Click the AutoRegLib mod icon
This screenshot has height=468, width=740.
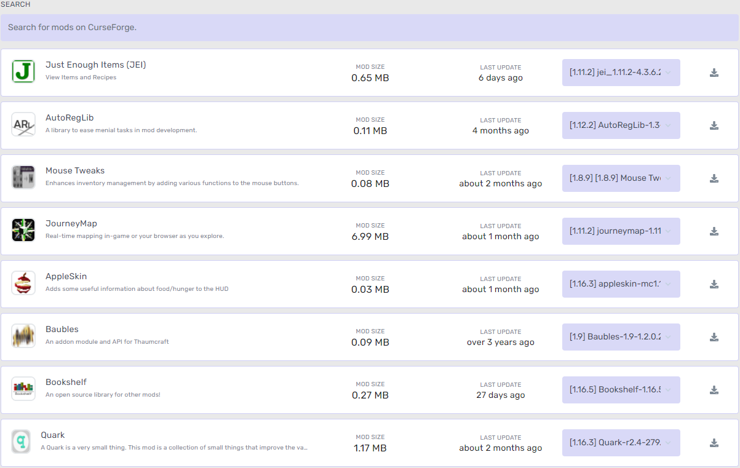pyautogui.click(x=23, y=124)
